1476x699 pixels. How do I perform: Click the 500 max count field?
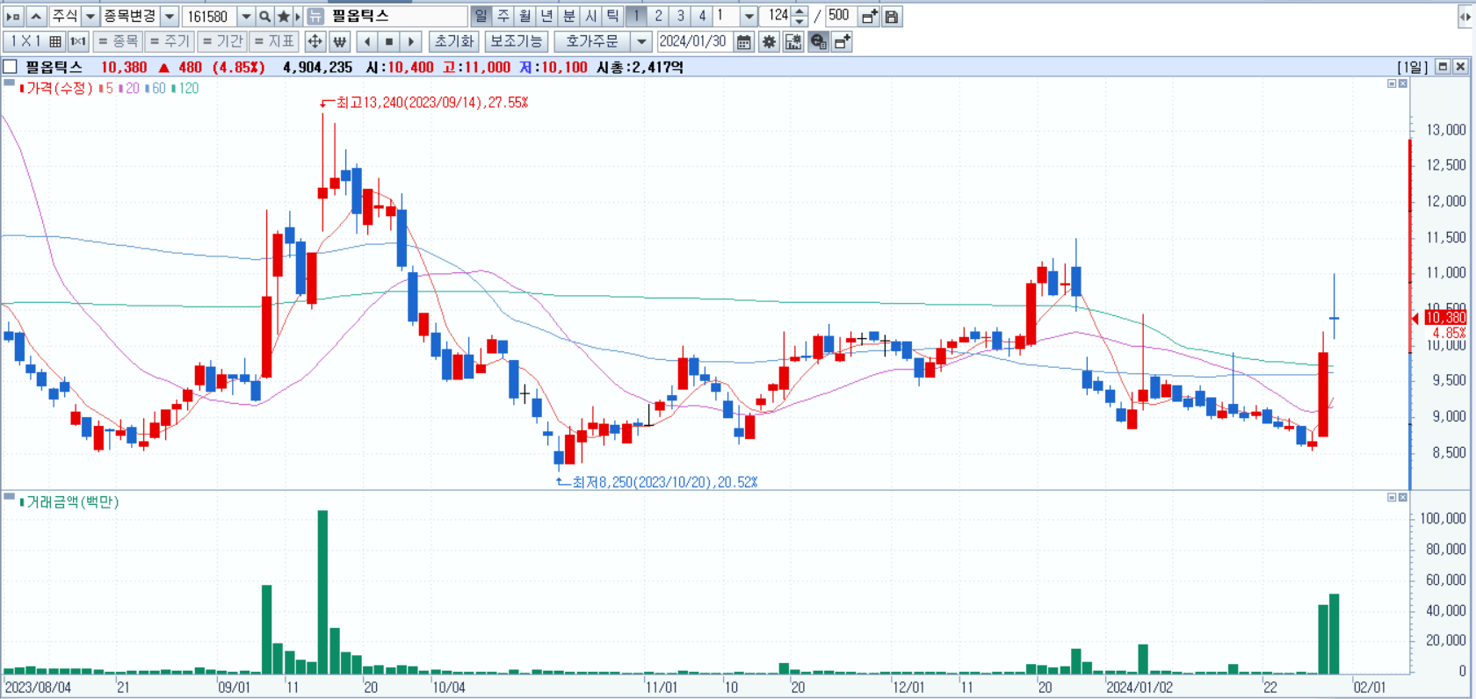click(840, 16)
